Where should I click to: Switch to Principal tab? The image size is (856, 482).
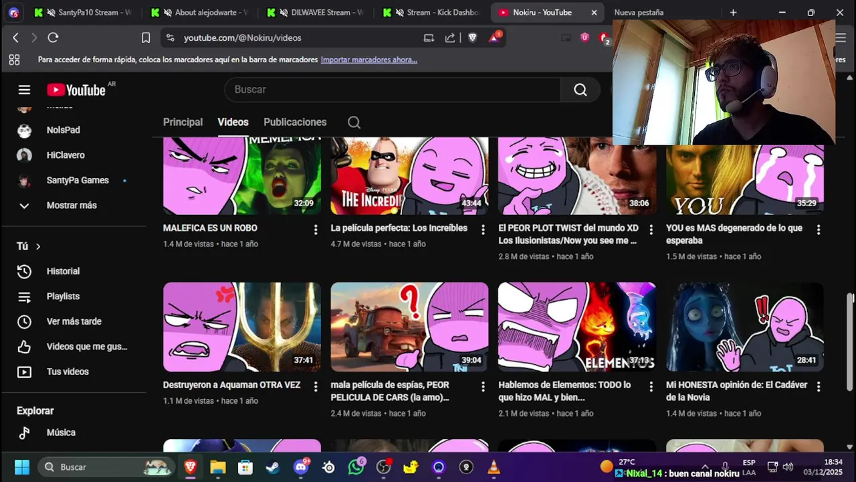click(183, 122)
